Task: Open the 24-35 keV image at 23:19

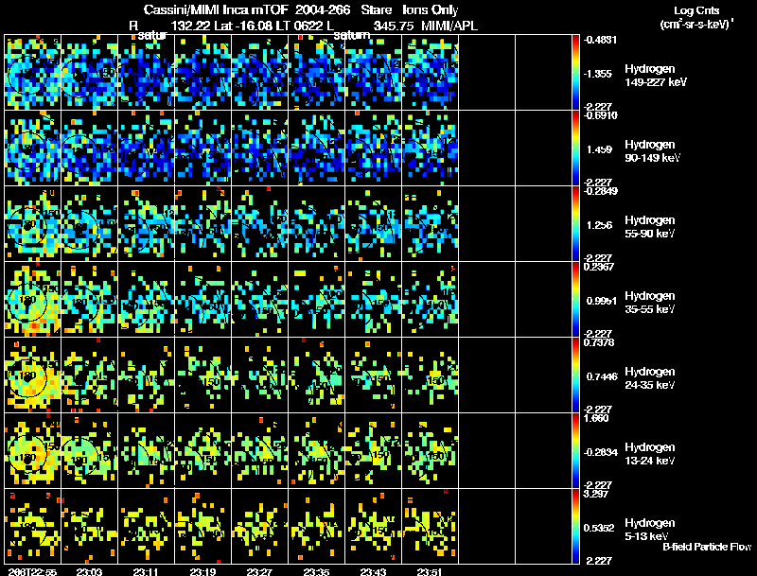Action: point(202,375)
